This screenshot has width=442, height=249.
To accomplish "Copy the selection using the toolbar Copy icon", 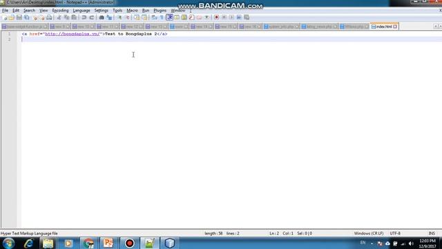I will (x=66, y=17).
